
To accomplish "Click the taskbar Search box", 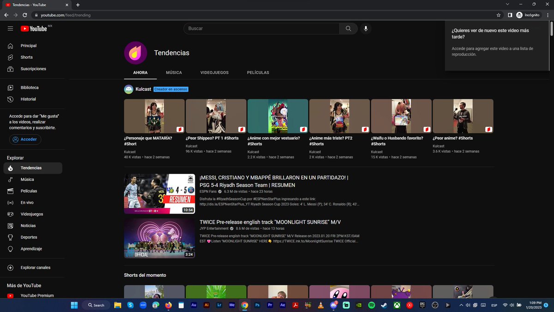I will pyautogui.click(x=96, y=305).
